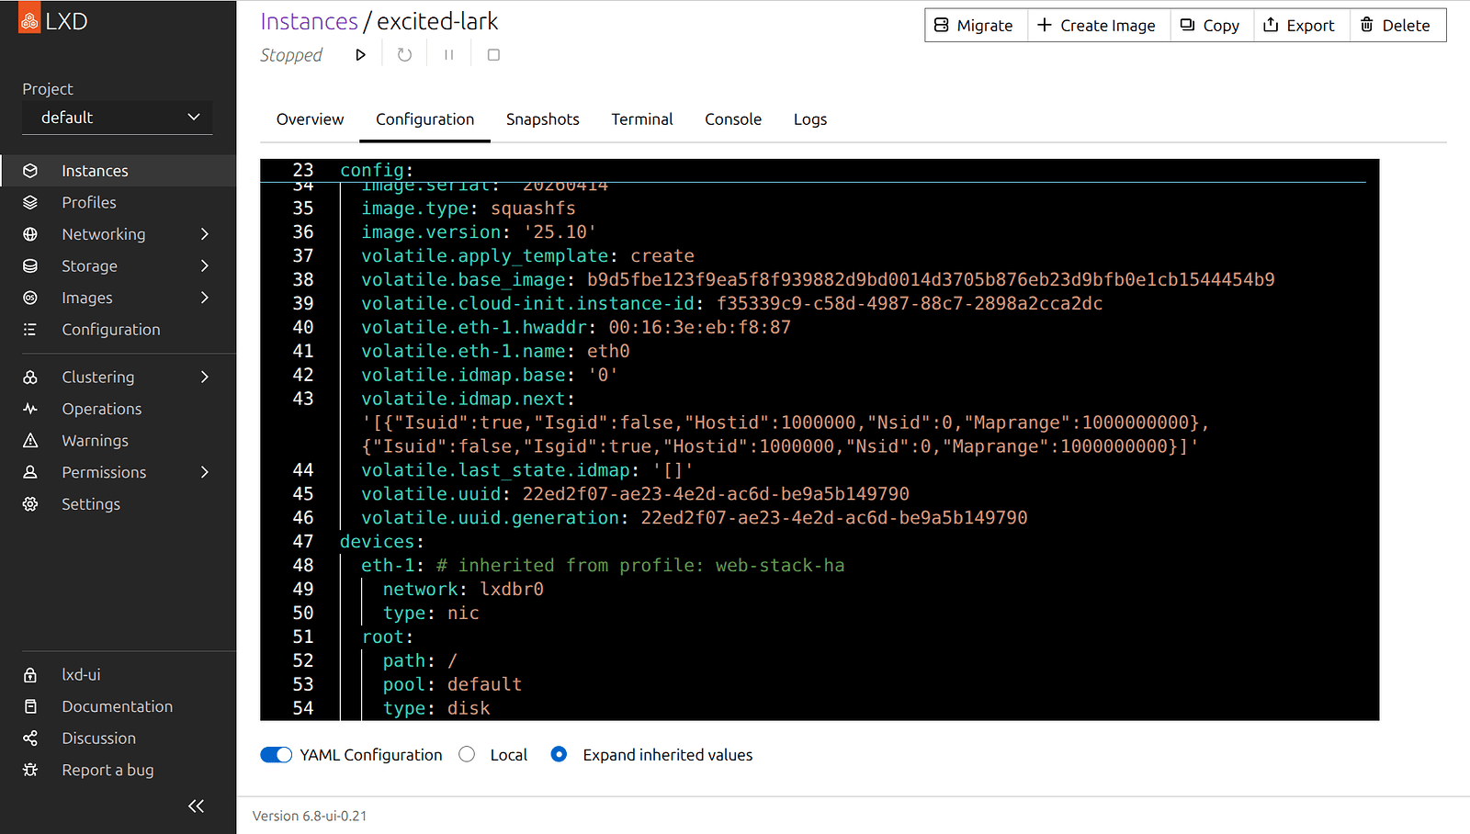Open the Project default dropdown

(x=118, y=118)
